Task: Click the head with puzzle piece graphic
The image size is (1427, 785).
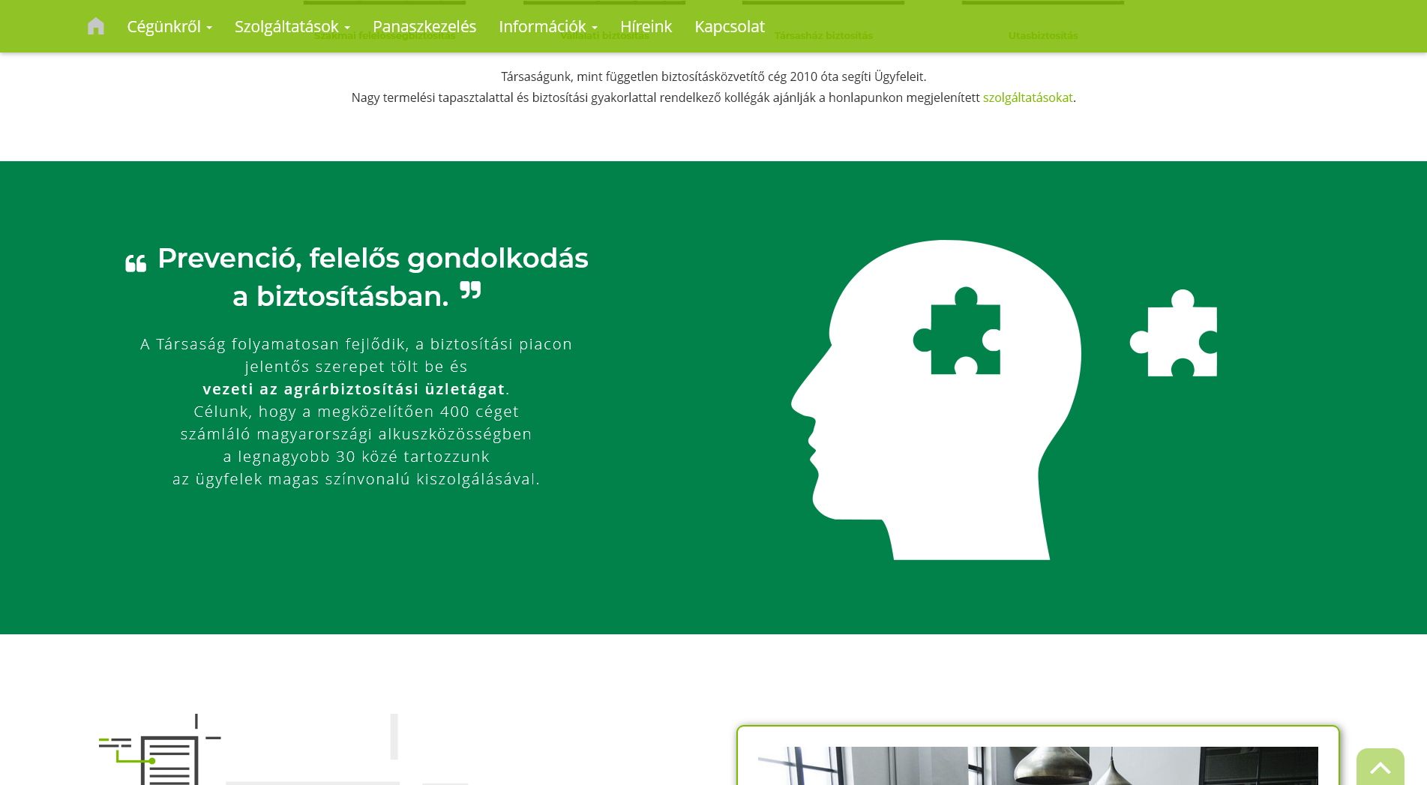Action: 936,400
